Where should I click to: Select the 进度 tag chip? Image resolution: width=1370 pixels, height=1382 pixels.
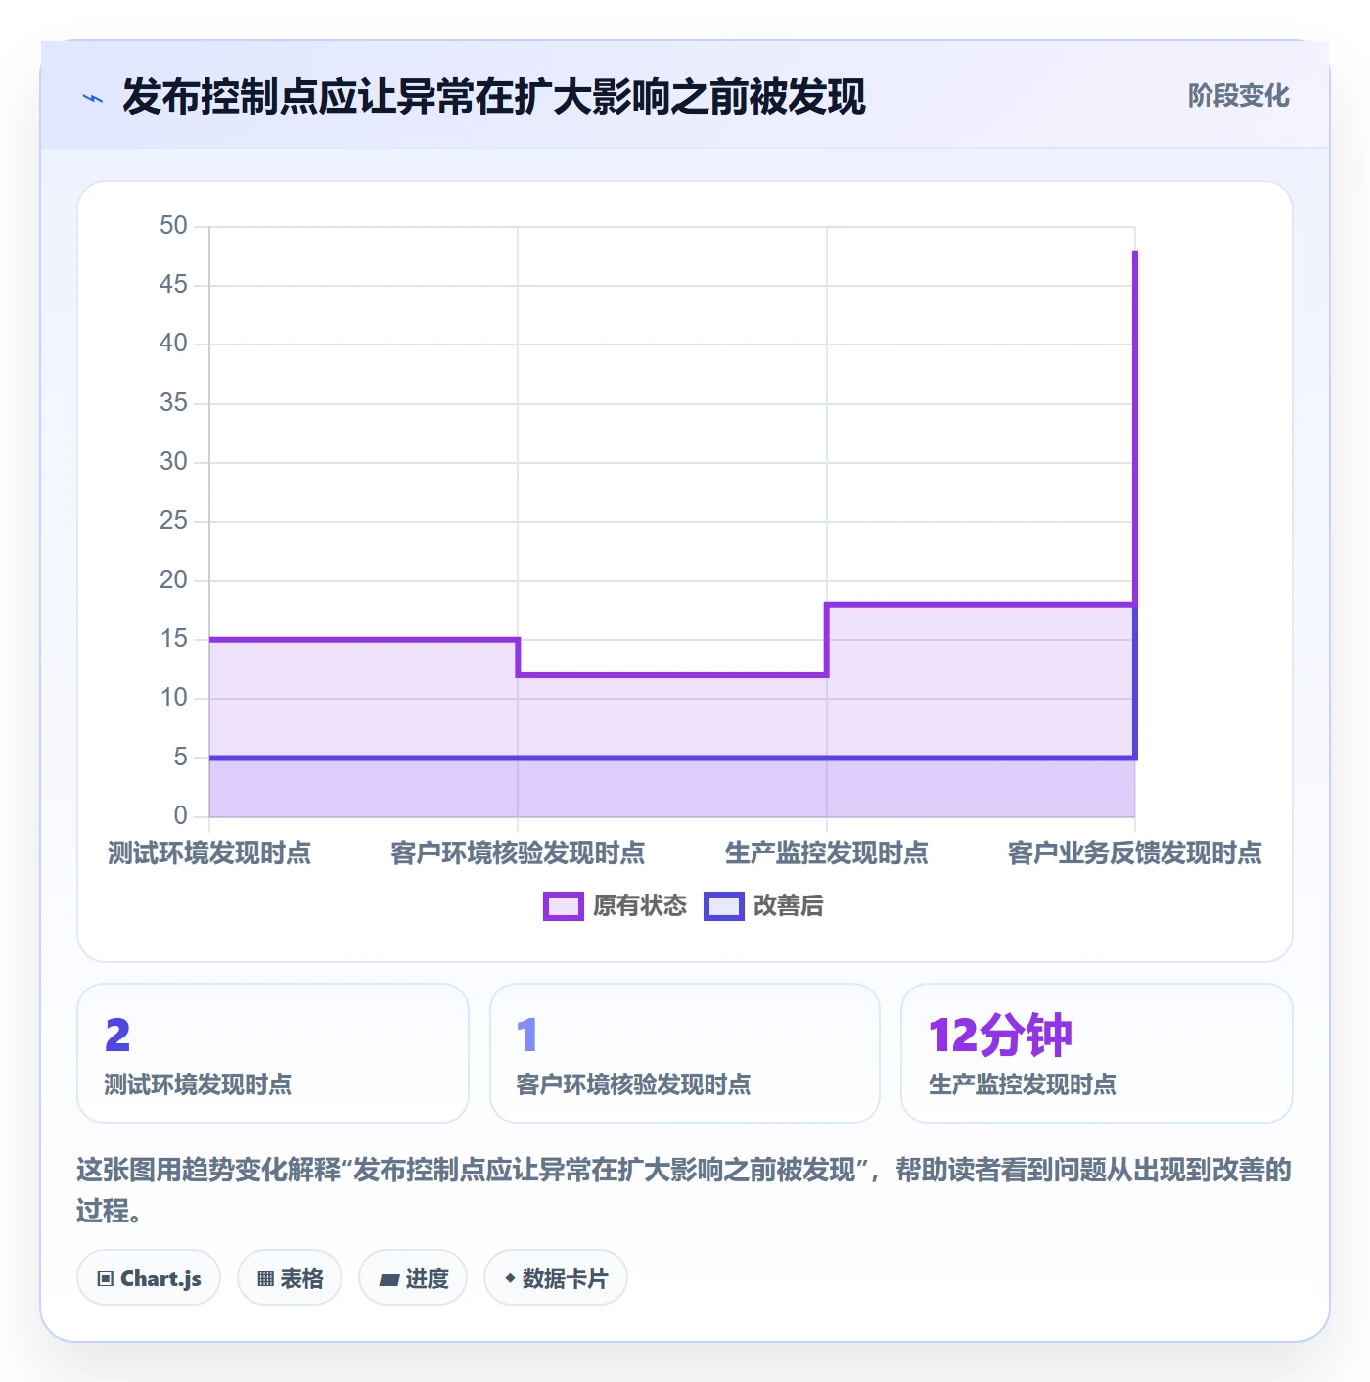pyautogui.click(x=413, y=1278)
